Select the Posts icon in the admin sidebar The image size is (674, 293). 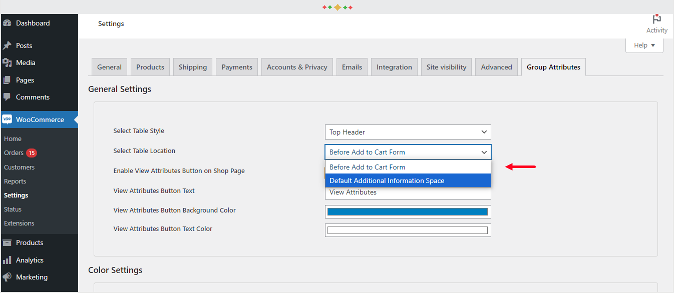(8, 45)
